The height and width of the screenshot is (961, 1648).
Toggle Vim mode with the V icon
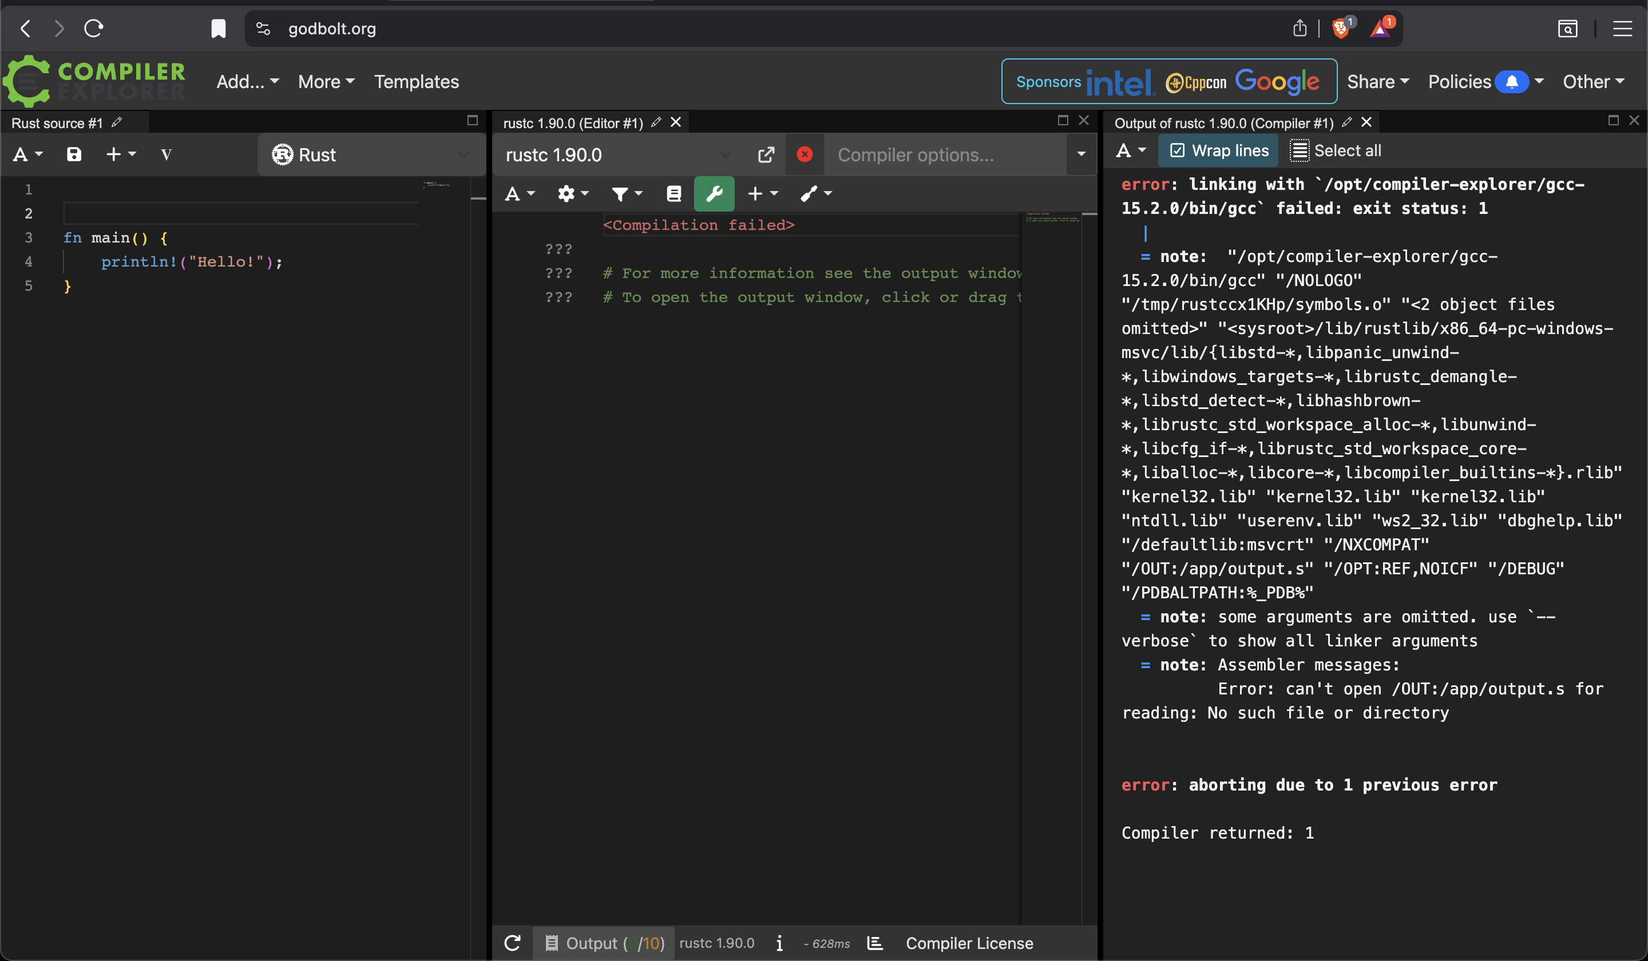166,154
